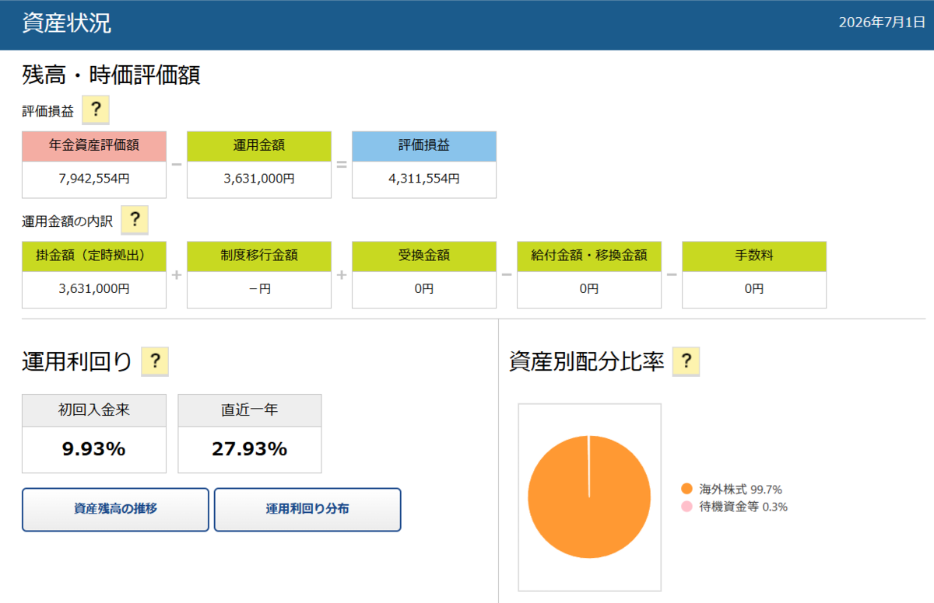Click the 直近一年 label
934x603 pixels.
250,410
